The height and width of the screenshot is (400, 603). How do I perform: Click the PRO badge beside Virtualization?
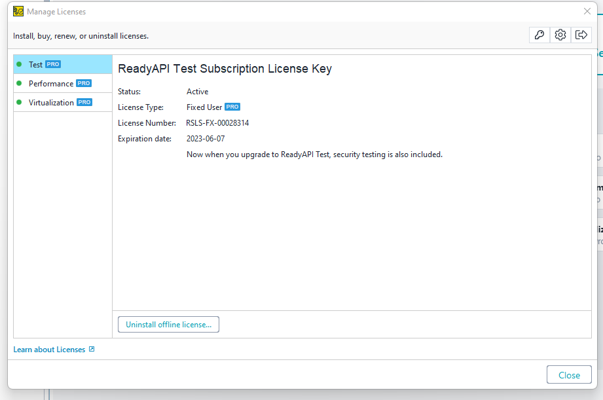coord(84,102)
